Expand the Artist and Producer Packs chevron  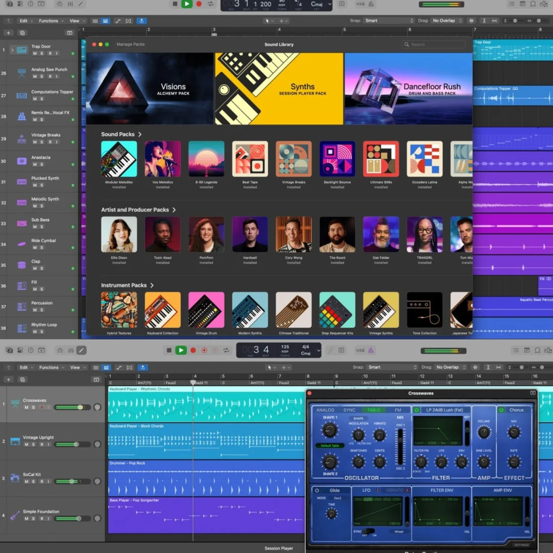pyautogui.click(x=174, y=210)
